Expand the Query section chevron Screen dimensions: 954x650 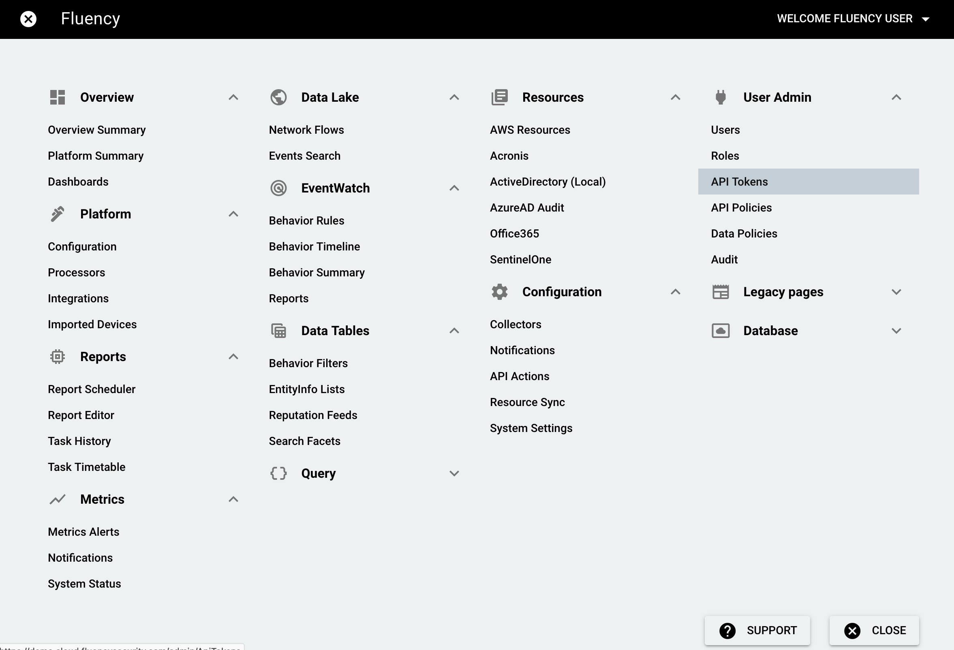pos(454,474)
